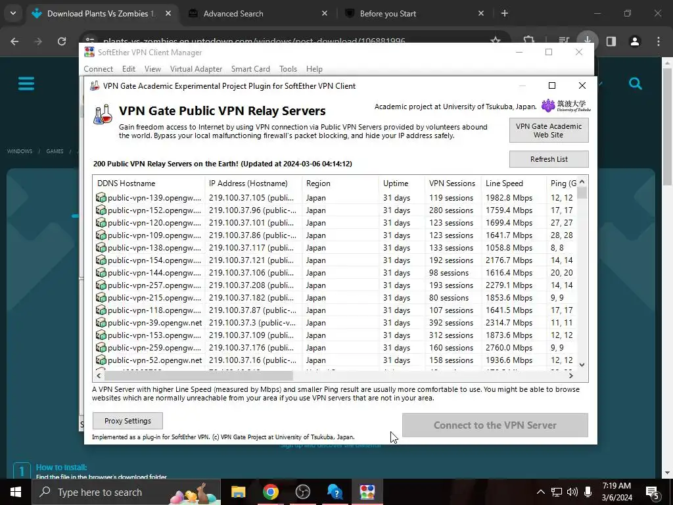This screenshot has height=505, width=673.
Task: Reload the browser page
Action: point(62,41)
